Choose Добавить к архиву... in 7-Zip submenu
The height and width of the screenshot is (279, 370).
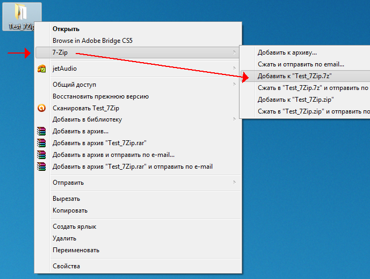tap(306, 52)
